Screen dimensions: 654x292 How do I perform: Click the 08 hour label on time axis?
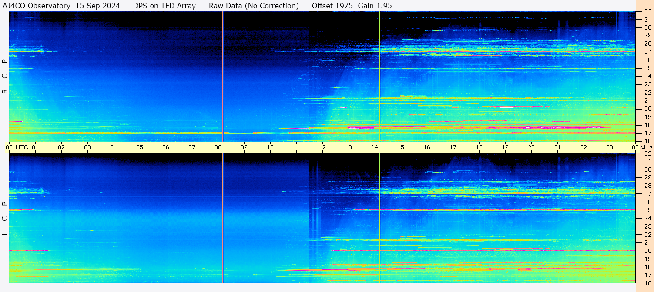218,147
